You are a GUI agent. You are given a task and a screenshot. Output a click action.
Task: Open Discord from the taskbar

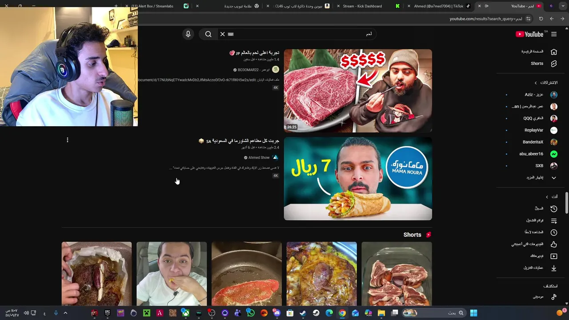click(x=277, y=313)
